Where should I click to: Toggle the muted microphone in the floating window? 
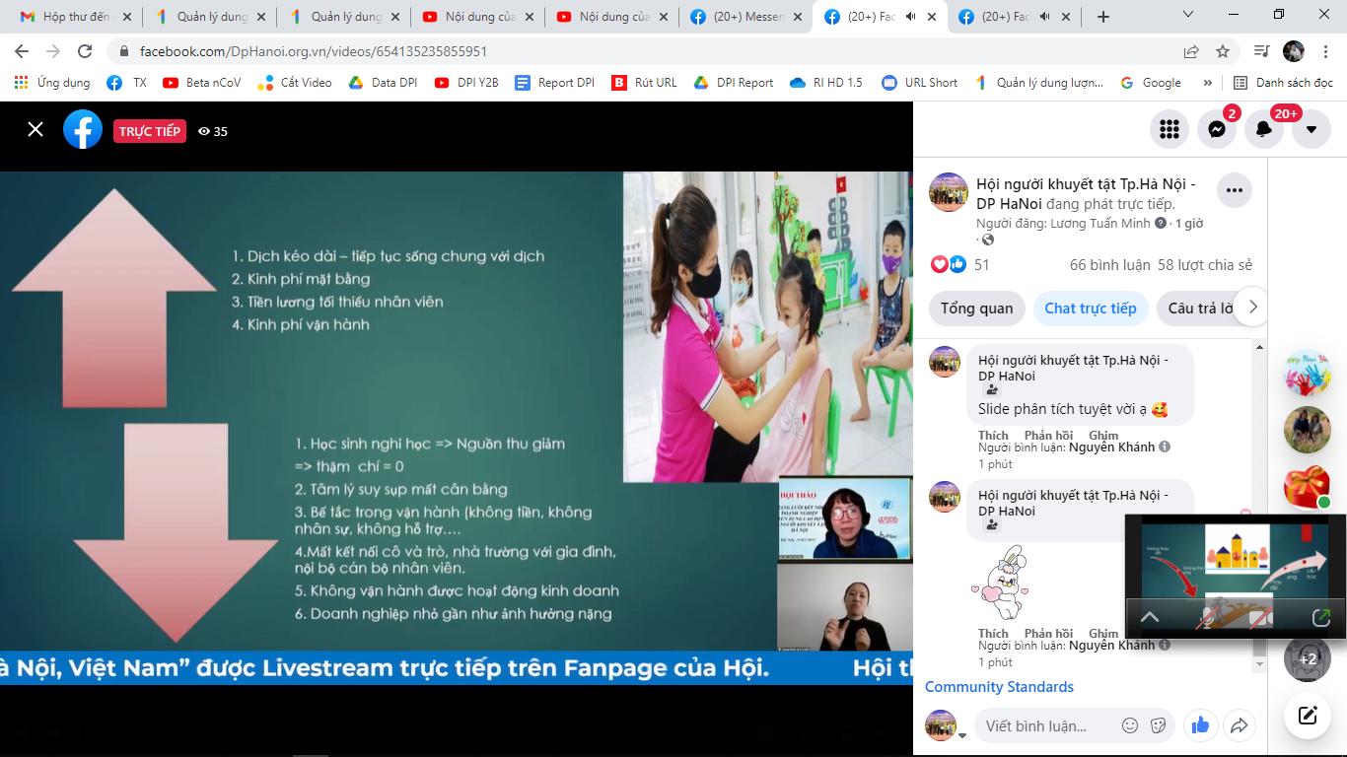pyautogui.click(x=1207, y=618)
